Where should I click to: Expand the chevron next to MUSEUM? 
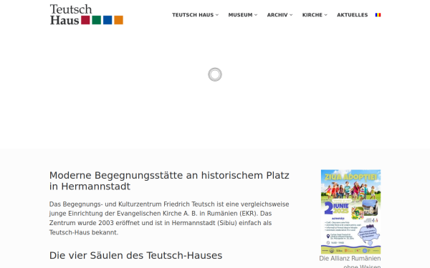256,15
